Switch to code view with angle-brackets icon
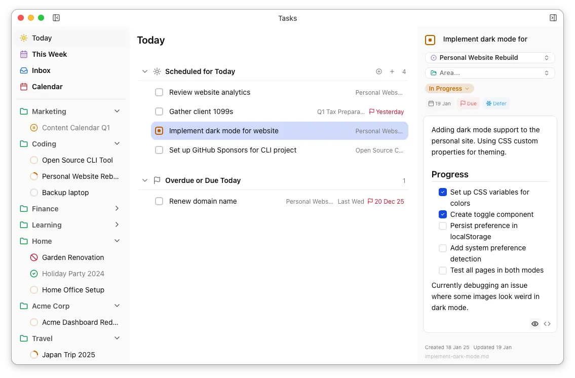Image resolution: width=575 pixels, height=378 pixels. click(x=548, y=323)
